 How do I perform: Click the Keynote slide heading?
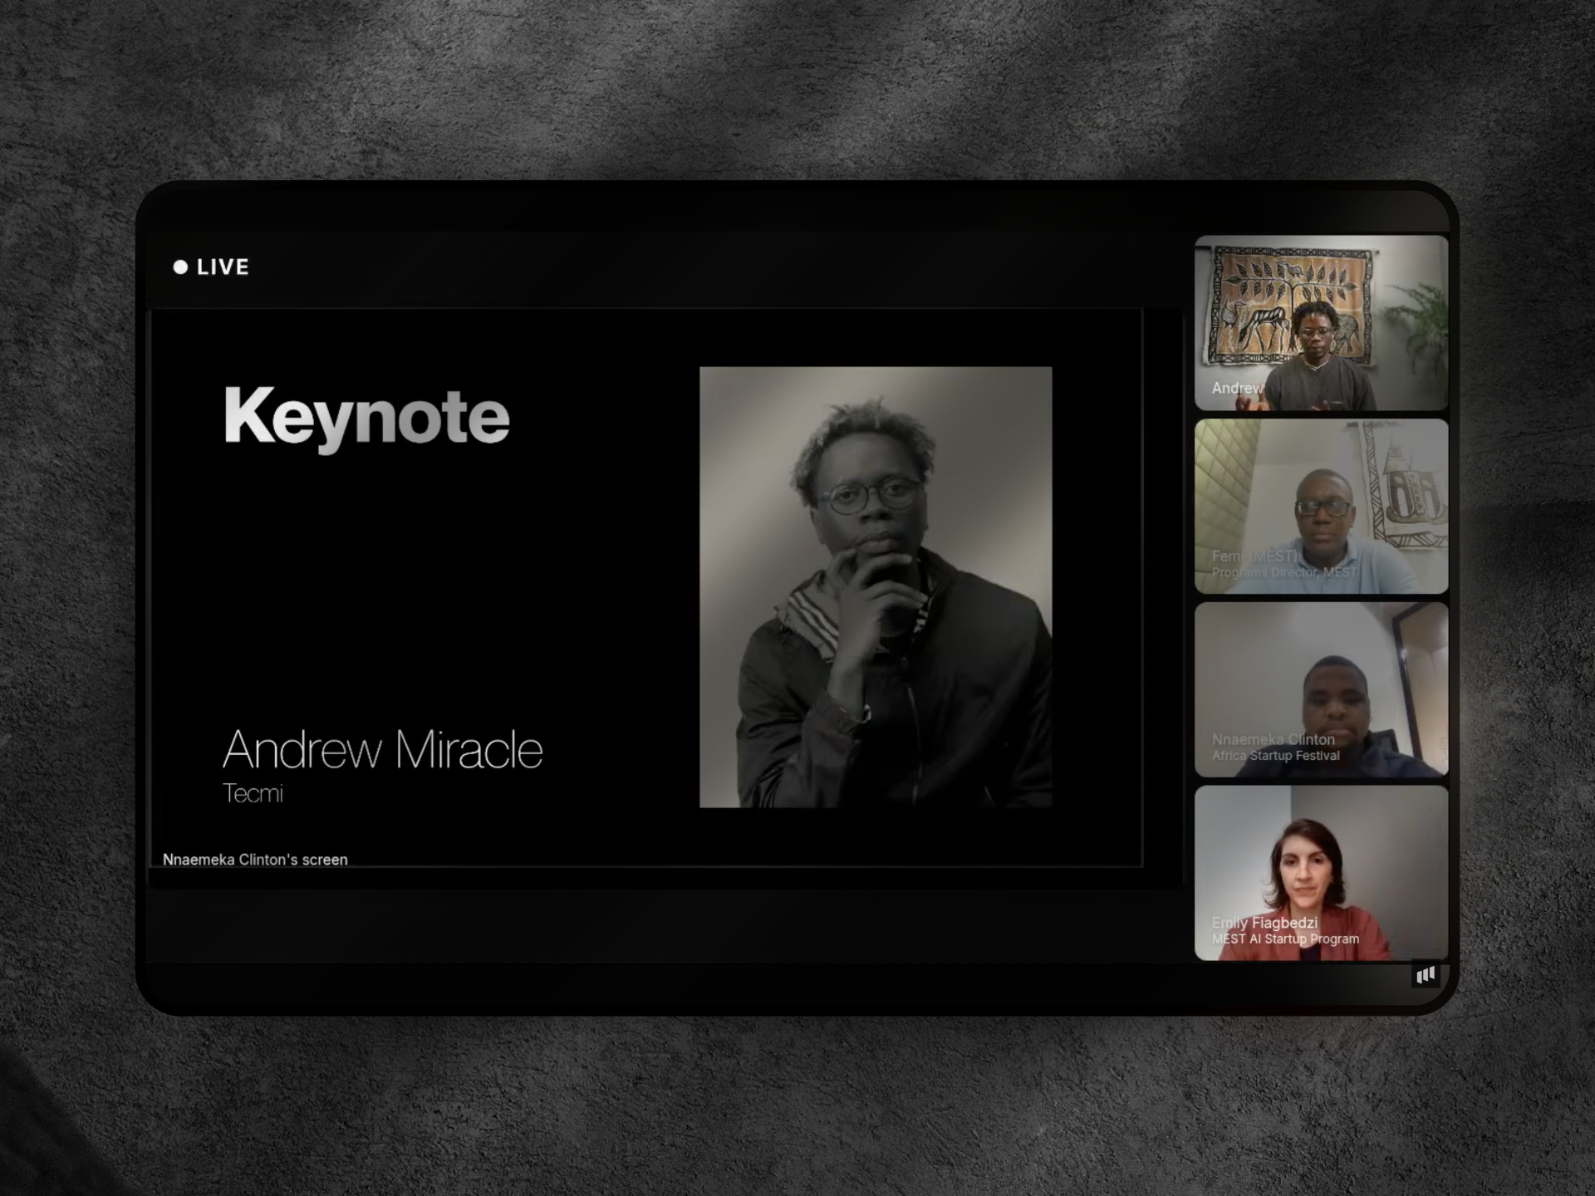pyautogui.click(x=366, y=417)
